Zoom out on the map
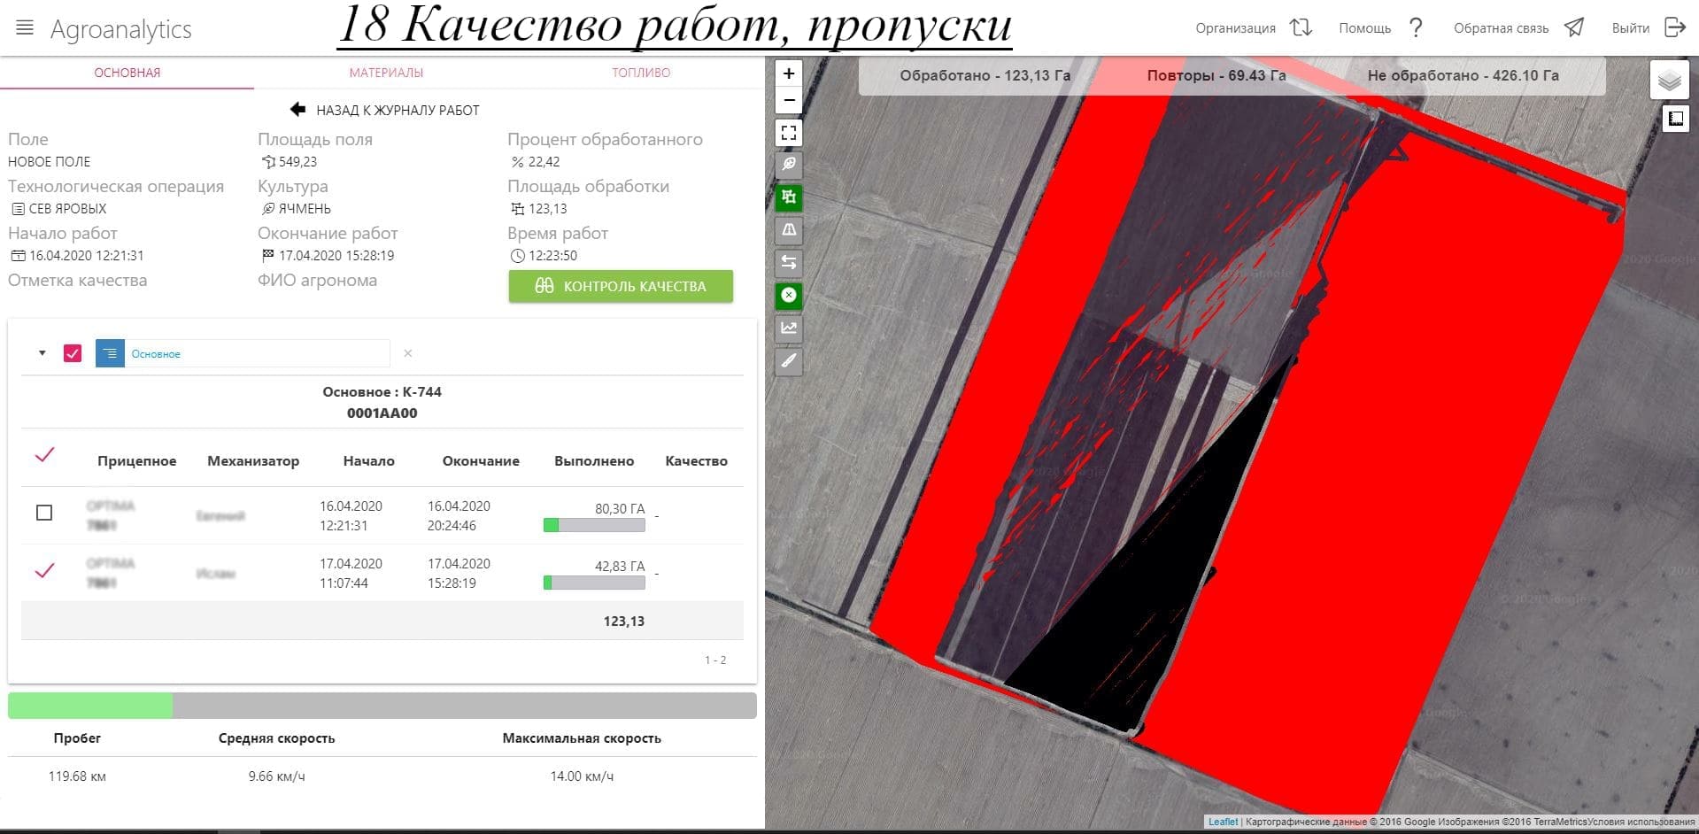Screen dimensions: 1699x834 click(788, 100)
